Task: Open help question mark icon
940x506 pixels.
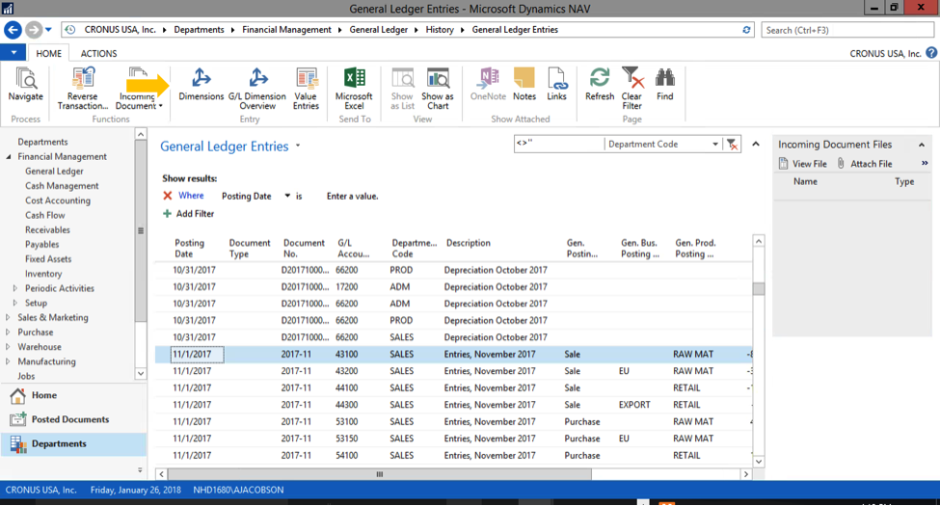Action: 931,53
